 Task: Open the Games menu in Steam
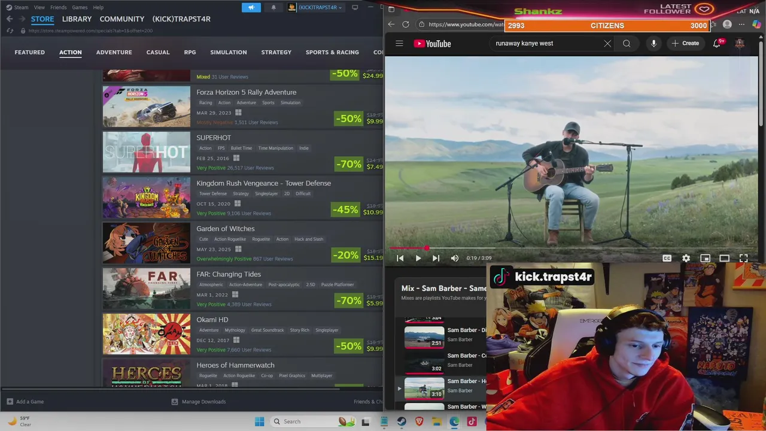(x=80, y=7)
